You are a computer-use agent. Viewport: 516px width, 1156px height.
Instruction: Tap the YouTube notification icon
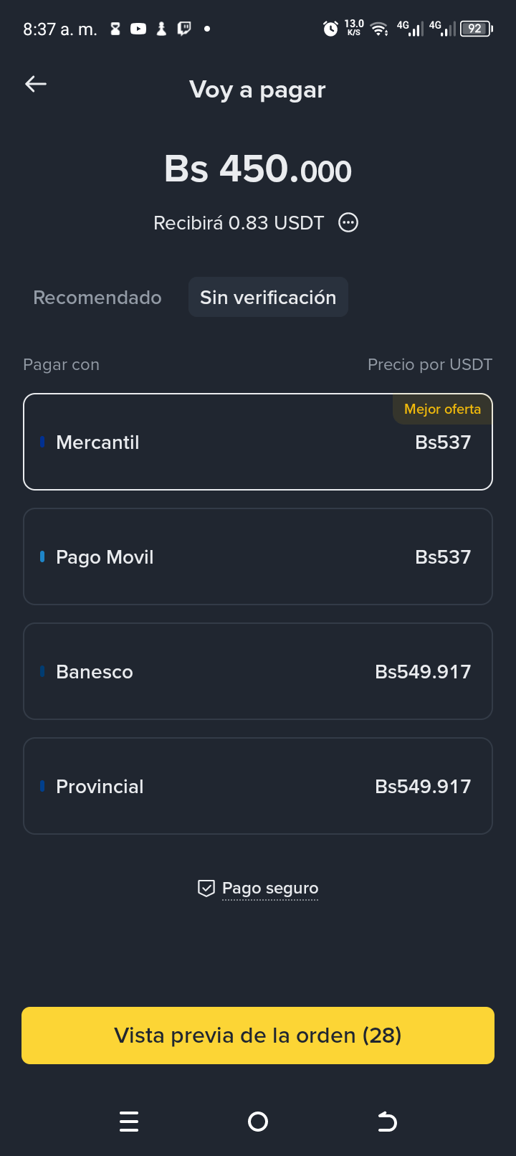pos(138,29)
